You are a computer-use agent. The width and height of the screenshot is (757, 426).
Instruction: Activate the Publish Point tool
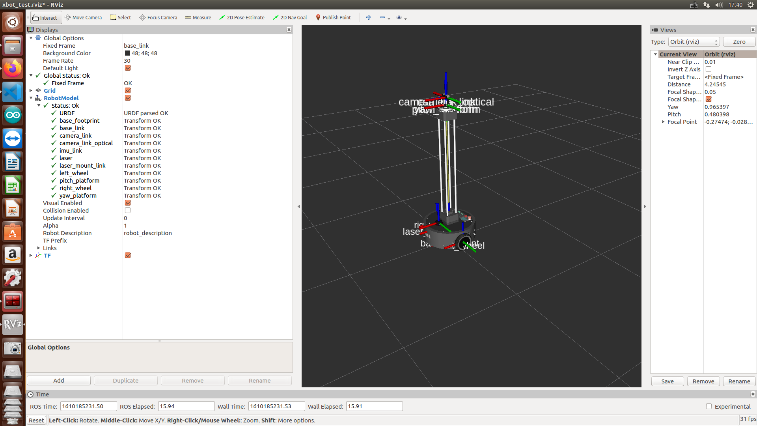333,18
